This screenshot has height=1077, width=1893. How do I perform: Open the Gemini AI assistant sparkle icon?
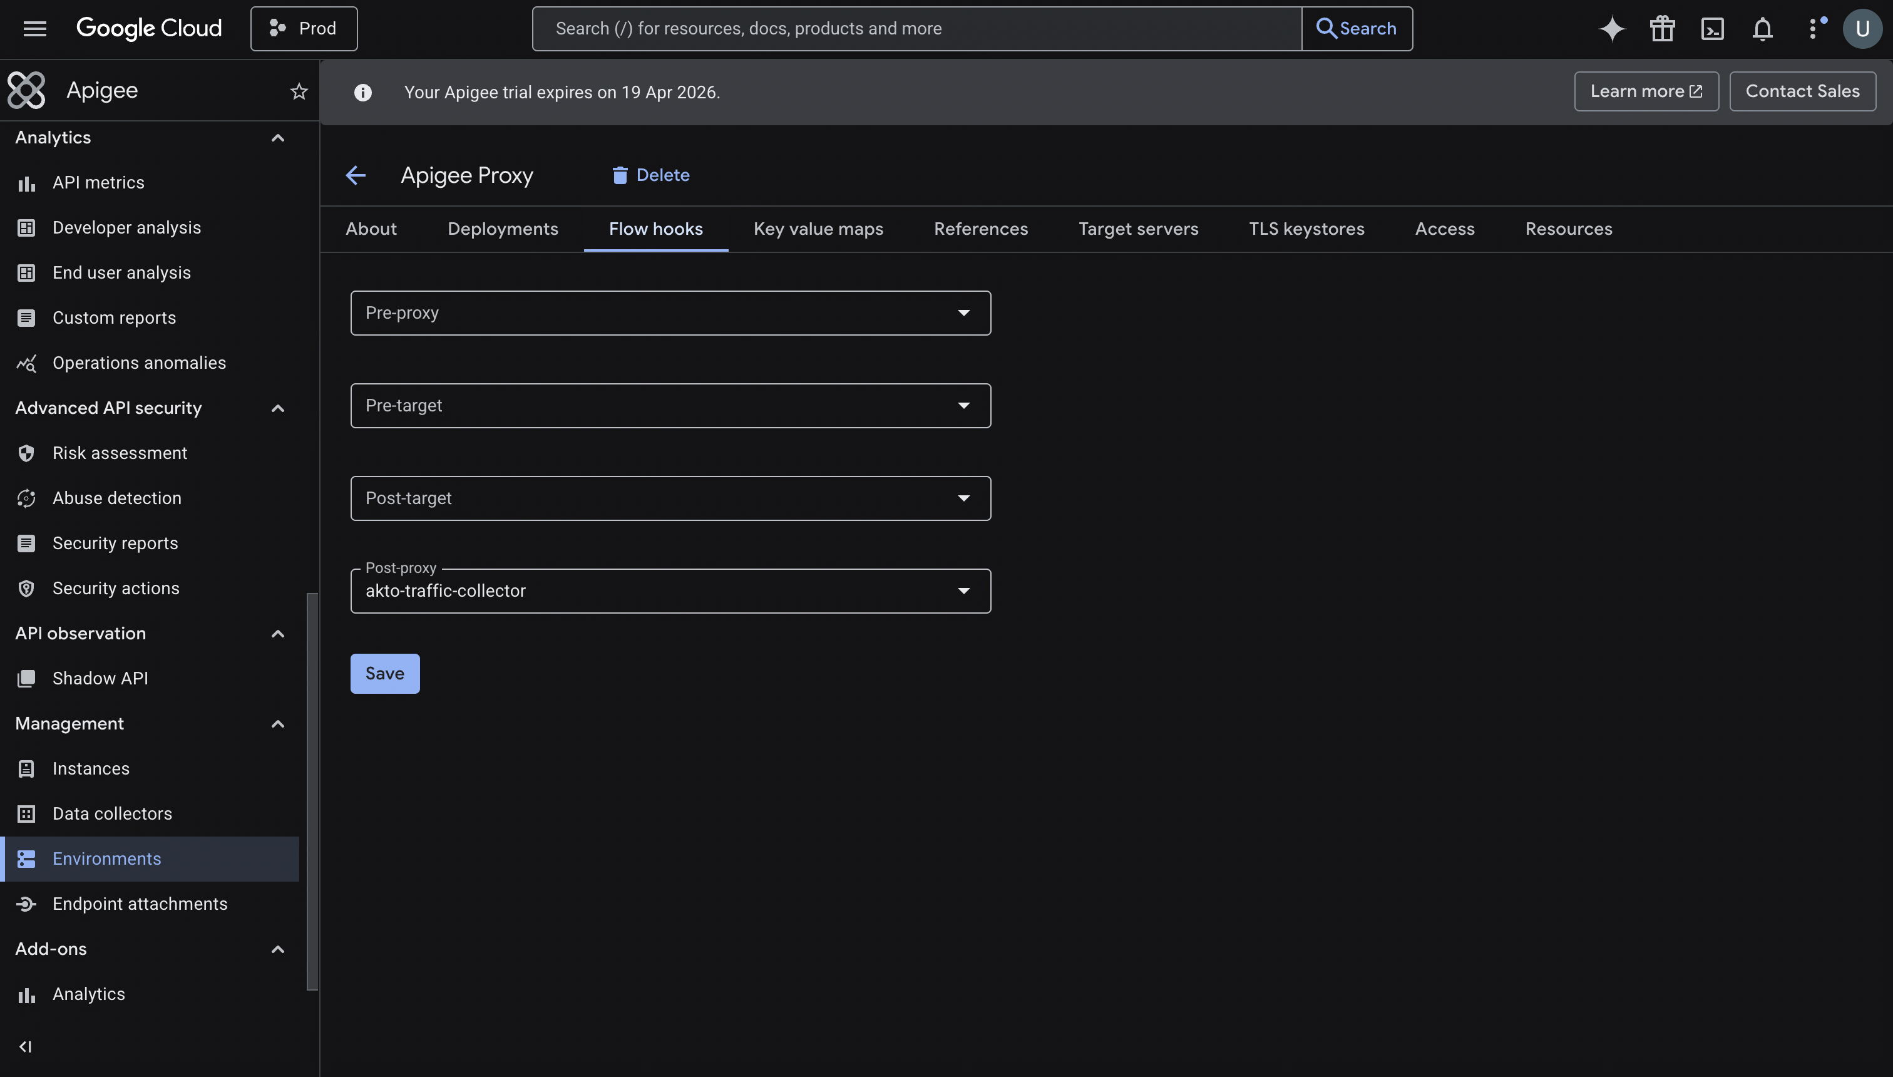pyautogui.click(x=1612, y=29)
